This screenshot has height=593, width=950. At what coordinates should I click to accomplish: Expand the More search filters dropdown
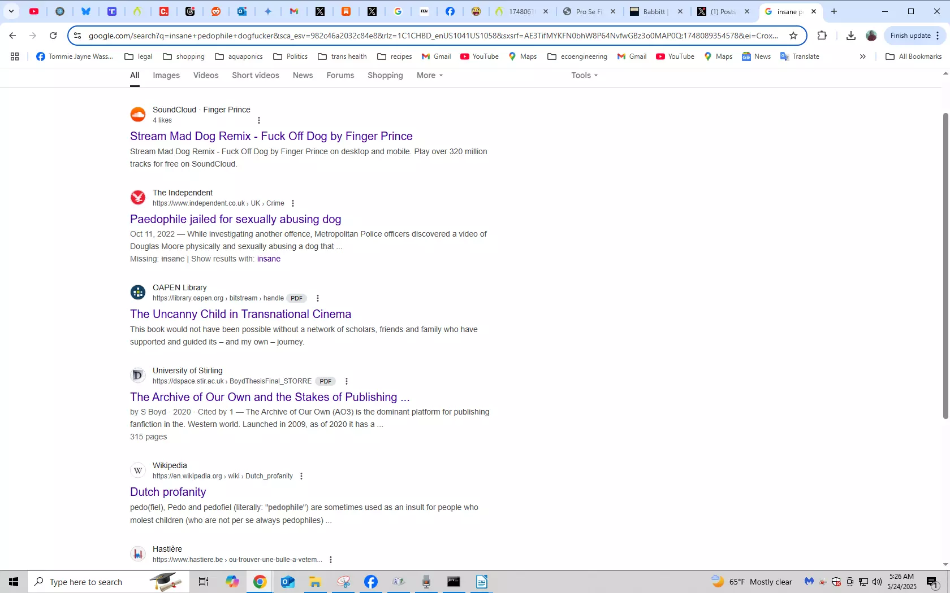[430, 75]
